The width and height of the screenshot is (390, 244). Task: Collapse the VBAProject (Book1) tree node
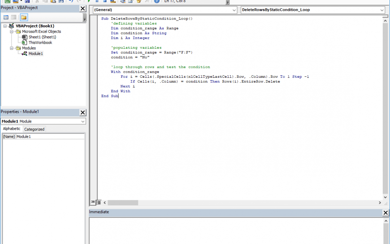(5, 26)
